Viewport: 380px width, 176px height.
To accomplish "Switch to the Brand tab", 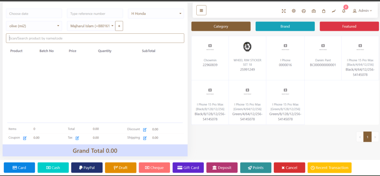I will (285, 26).
